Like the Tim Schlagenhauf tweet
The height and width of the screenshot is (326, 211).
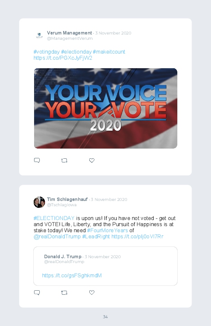pos(92,293)
